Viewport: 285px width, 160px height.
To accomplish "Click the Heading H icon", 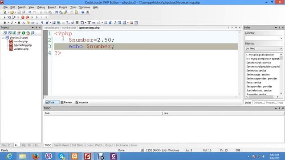I will (47, 23).
